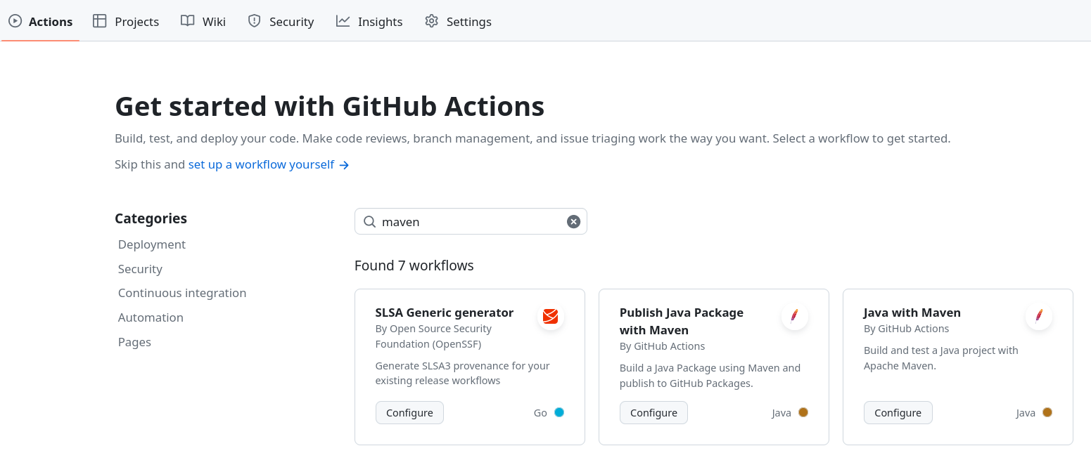Image resolution: width=1091 pixels, height=453 pixels.
Task: Click the Maven feather logo on Java with Maven card
Action: [1039, 317]
